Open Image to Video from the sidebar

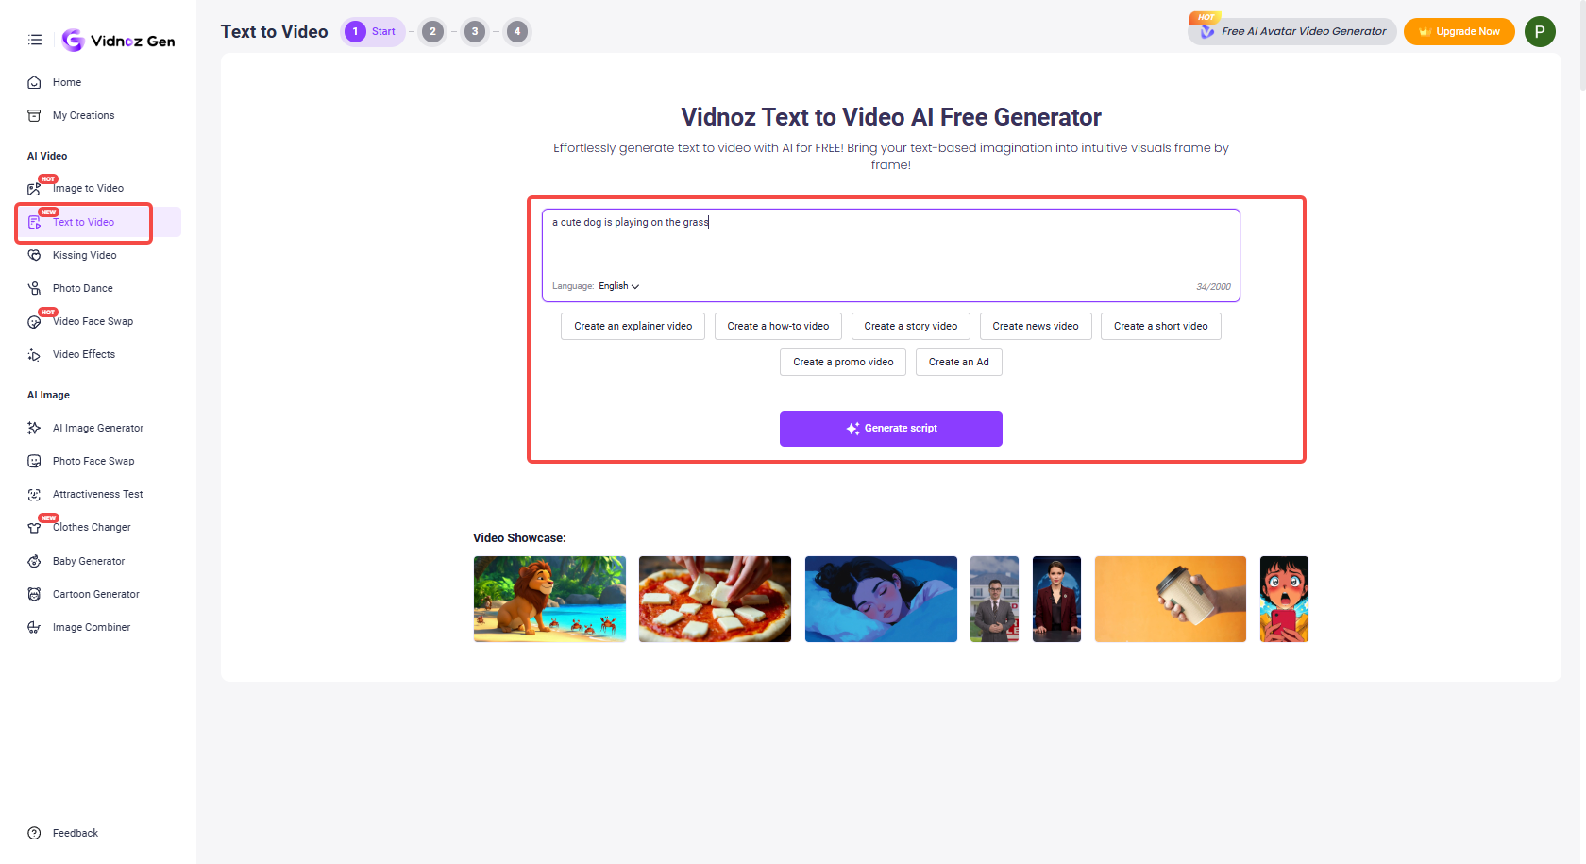pyautogui.click(x=88, y=188)
